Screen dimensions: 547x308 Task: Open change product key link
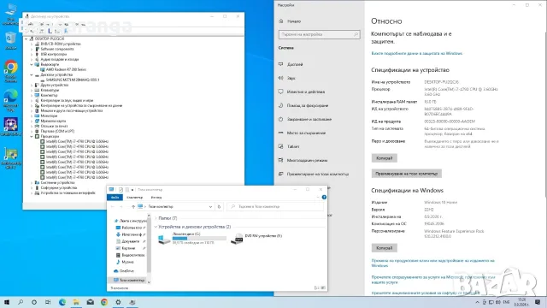tap(433, 263)
